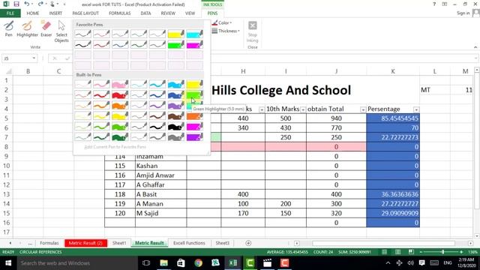Viewport: 480px width, 270px height.
Task: Open filter arrow in column H header
Action: [262, 109]
